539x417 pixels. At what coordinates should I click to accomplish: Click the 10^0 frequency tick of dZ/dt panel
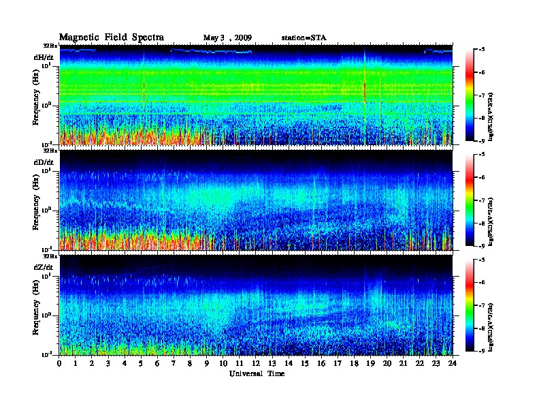pyautogui.click(x=46, y=315)
